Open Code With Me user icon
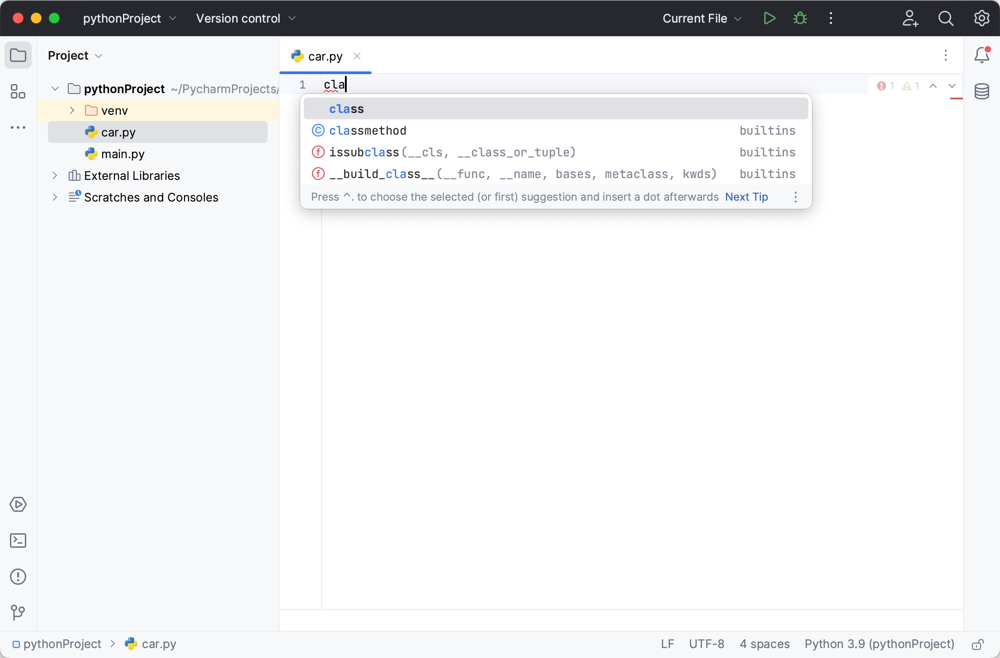This screenshot has height=658, width=1000. point(910,19)
